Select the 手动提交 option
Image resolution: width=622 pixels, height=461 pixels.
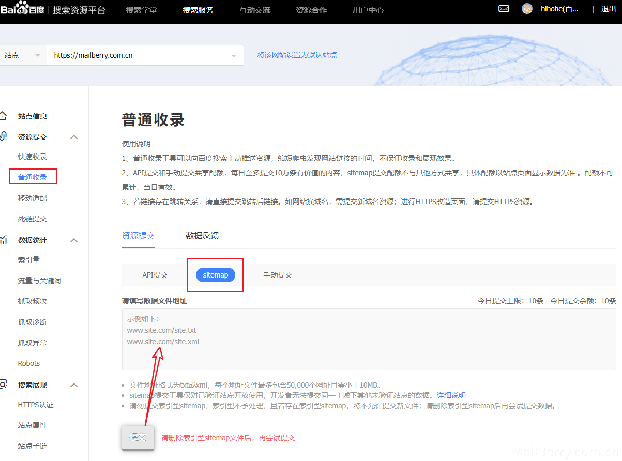point(278,275)
